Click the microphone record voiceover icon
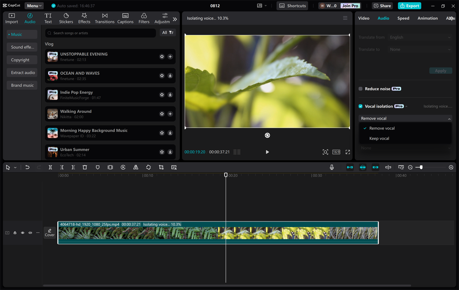 (332, 167)
